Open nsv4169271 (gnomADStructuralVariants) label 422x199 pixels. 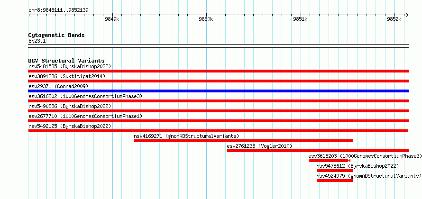[186, 136]
